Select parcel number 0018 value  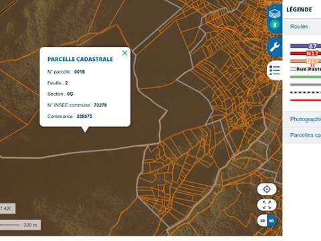coord(80,72)
